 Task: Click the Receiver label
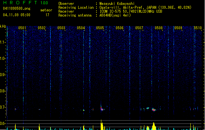(x=66, y=11)
